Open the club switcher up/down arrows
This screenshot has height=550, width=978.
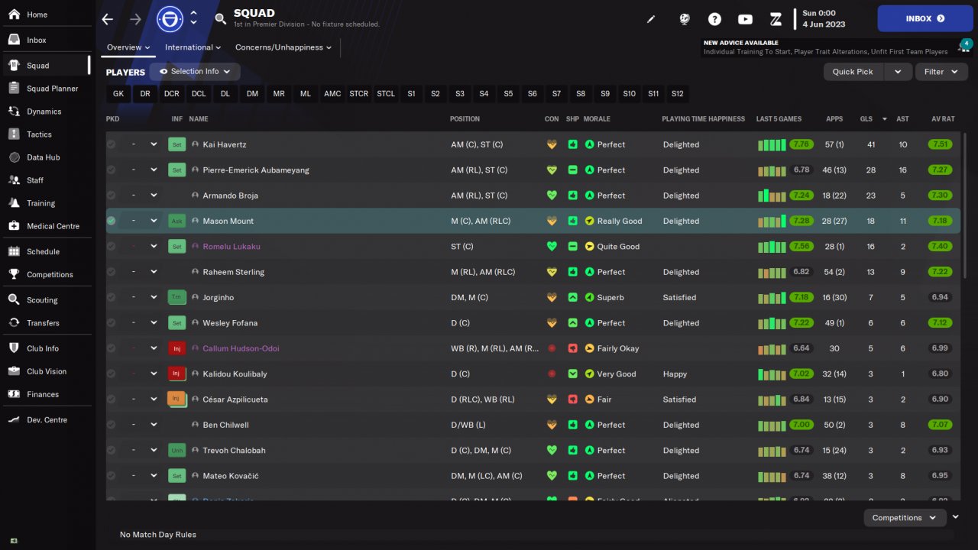(x=193, y=18)
